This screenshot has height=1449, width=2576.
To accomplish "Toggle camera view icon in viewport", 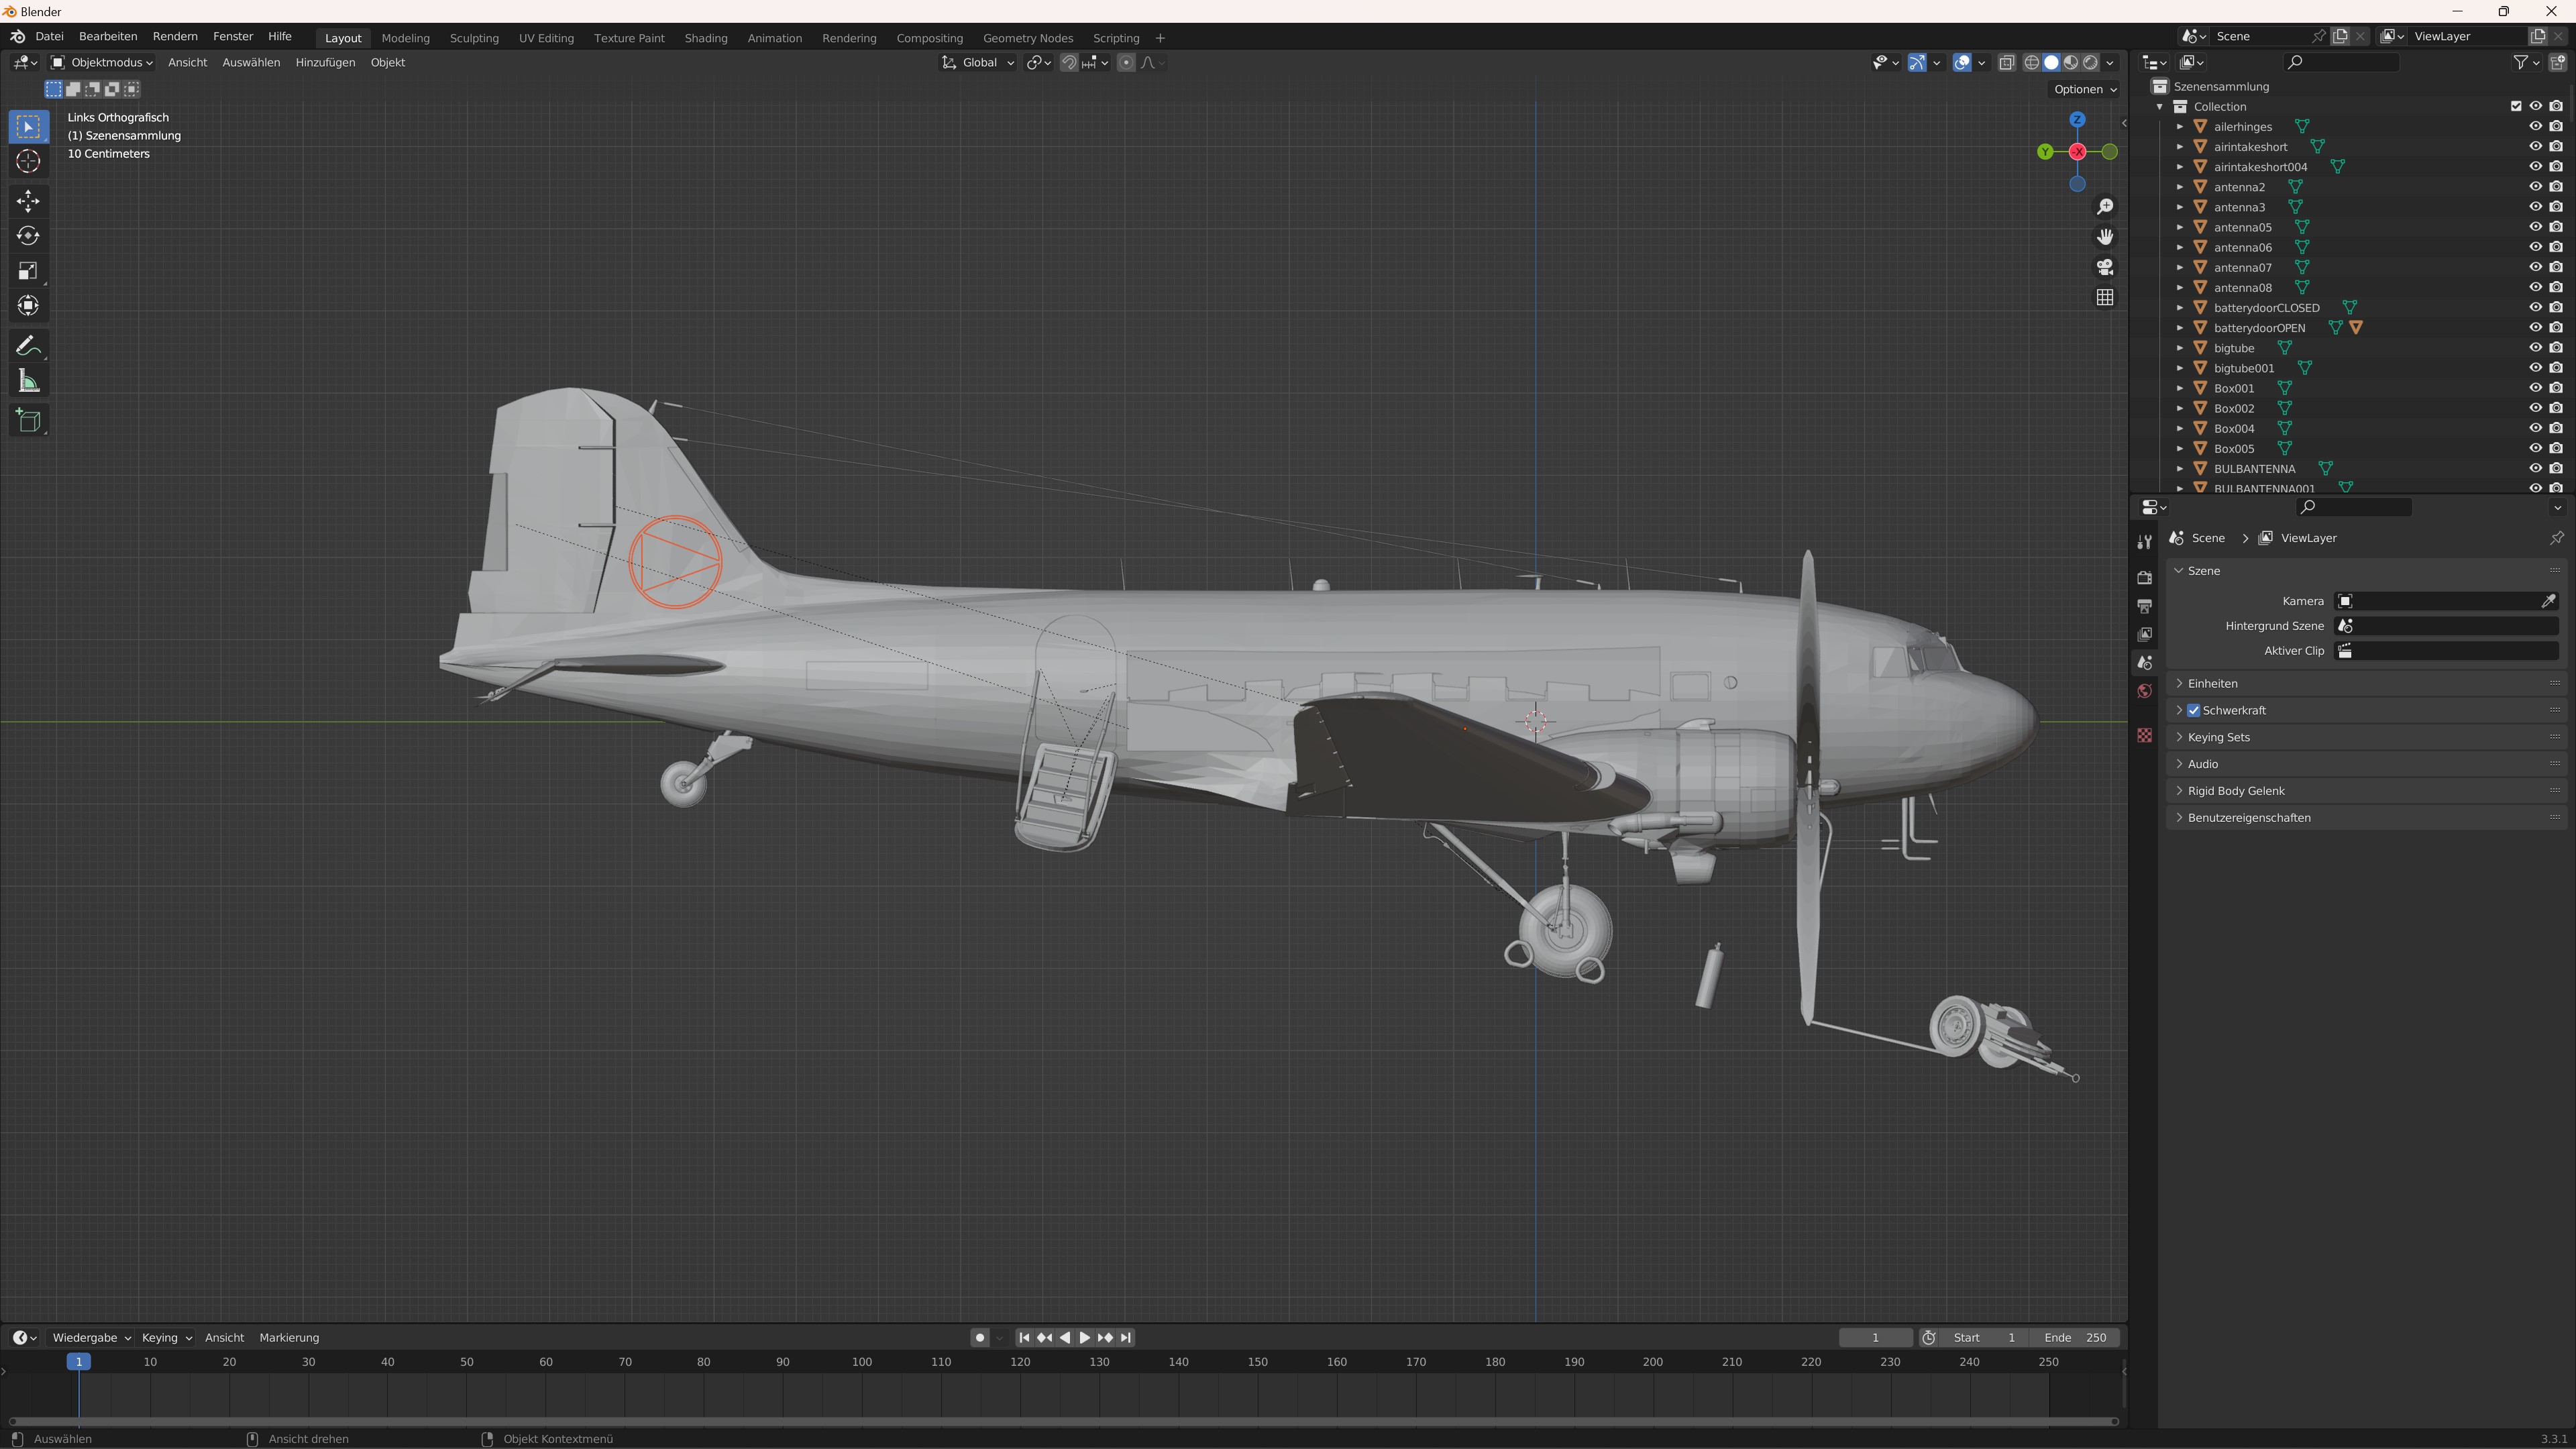I will tap(2105, 267).
